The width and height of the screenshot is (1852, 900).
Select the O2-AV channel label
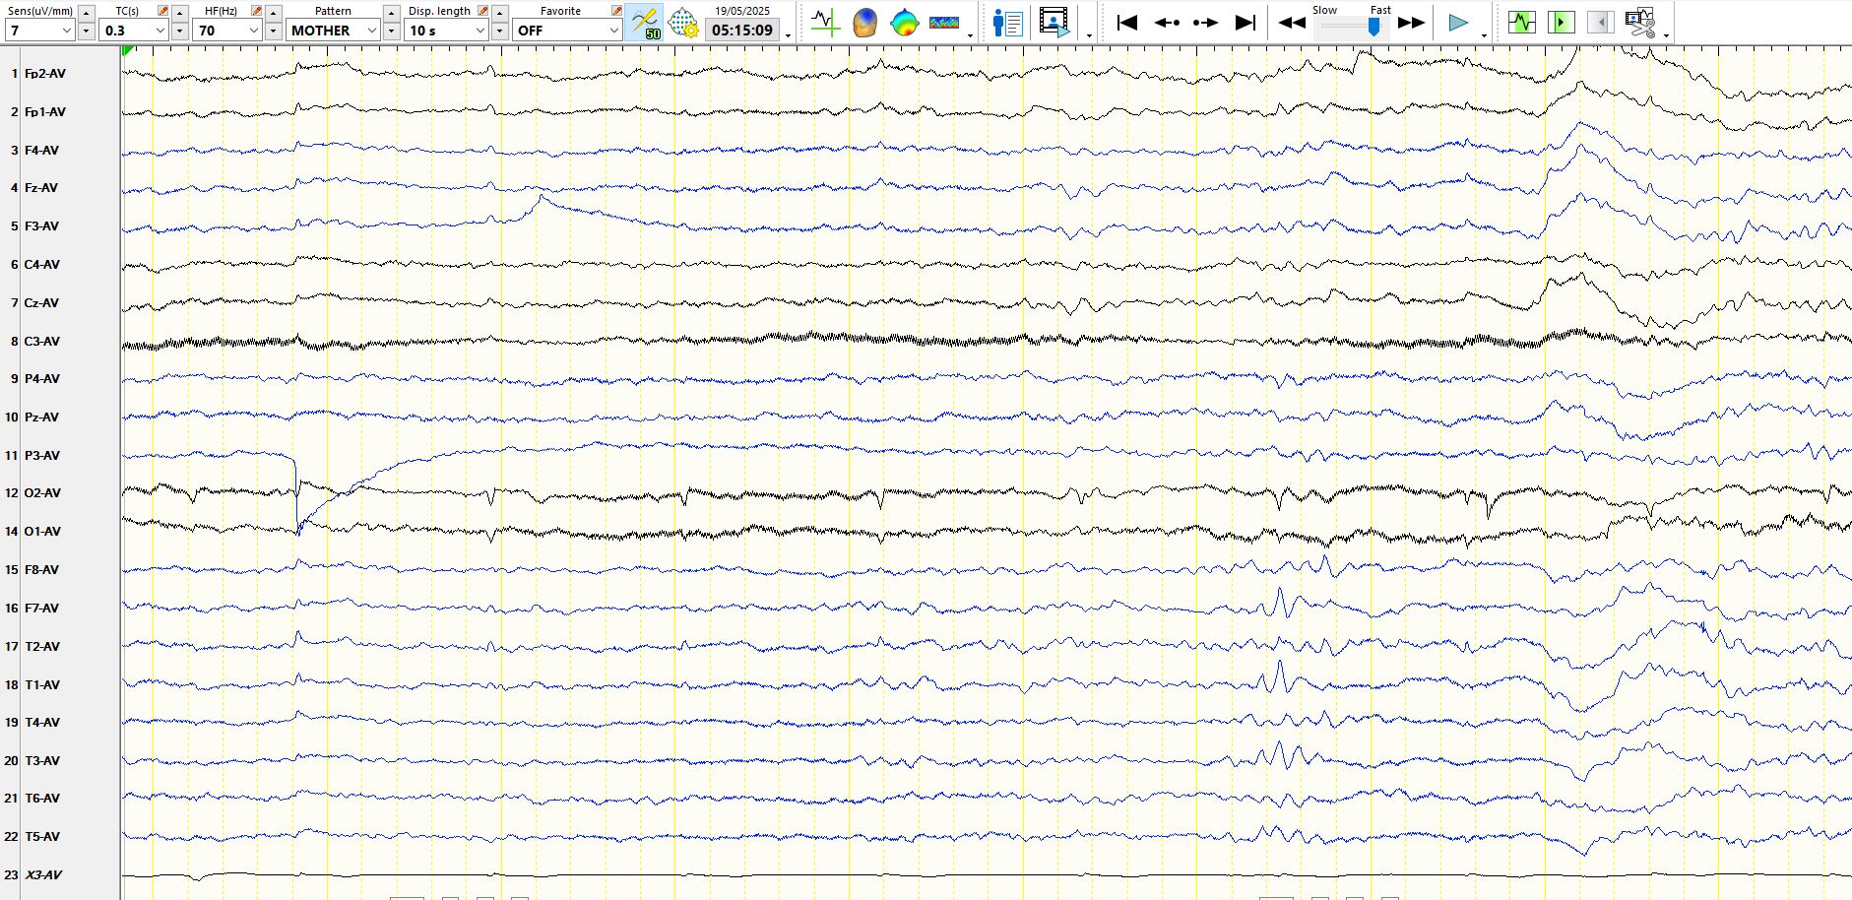(42, 493)
